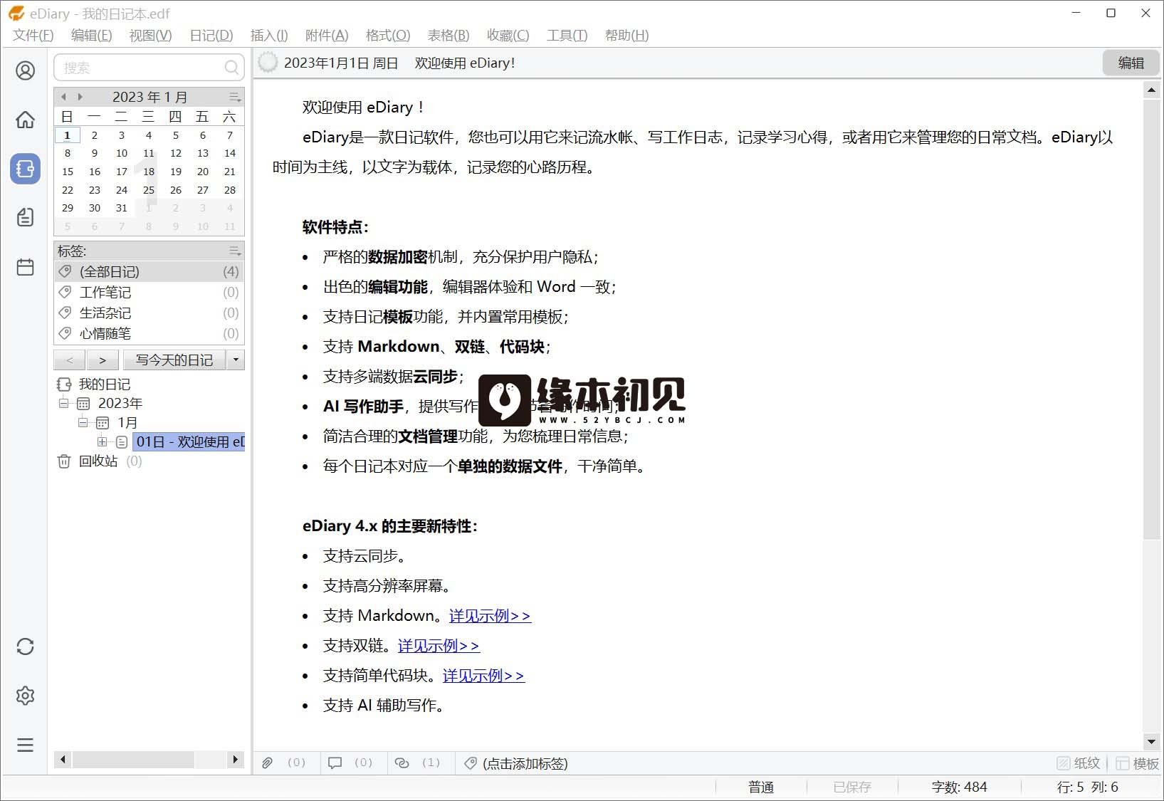Open tag panel options menu icon
Screen dimensions: 1164x801
tap(235, 251)
